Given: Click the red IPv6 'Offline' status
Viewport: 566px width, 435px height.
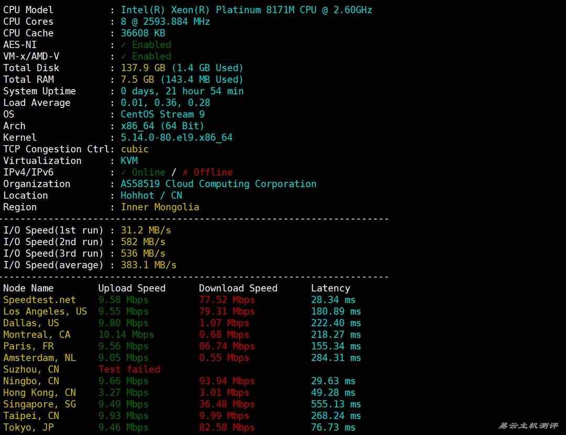Looking at the screenshot, I should [213, 172].
